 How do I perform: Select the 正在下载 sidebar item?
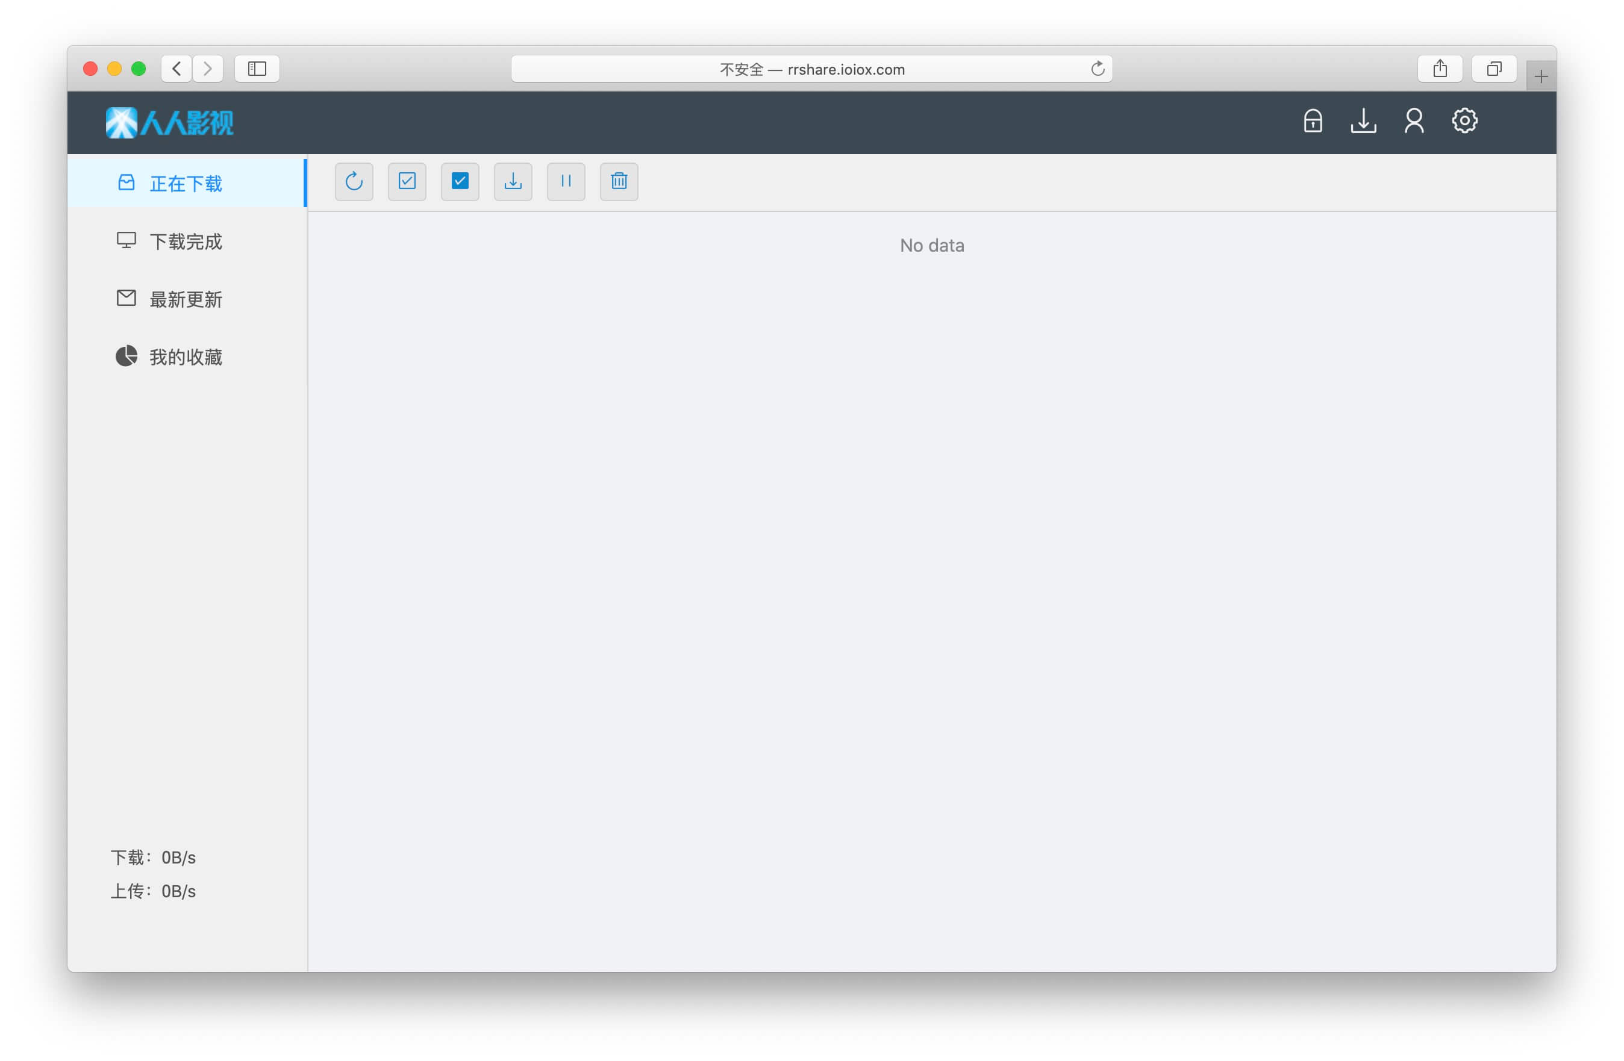(187, 183)
